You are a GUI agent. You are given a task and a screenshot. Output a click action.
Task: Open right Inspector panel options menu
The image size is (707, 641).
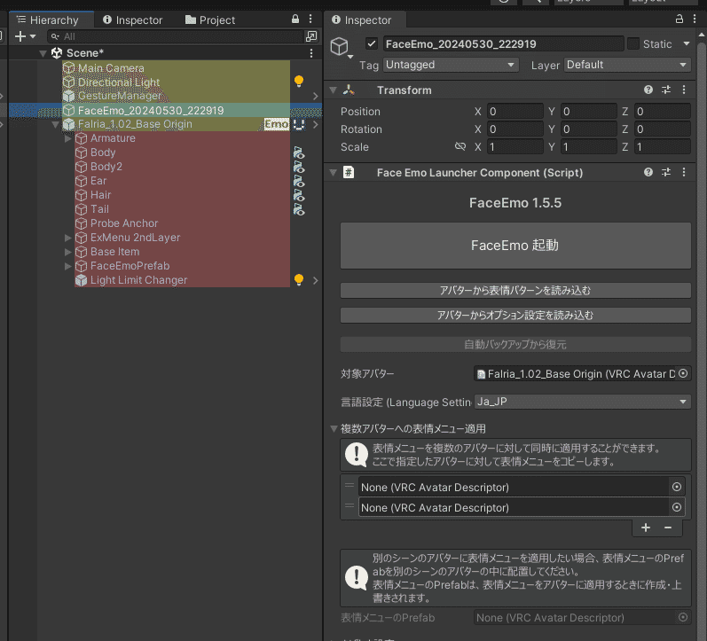coord(695,19)
